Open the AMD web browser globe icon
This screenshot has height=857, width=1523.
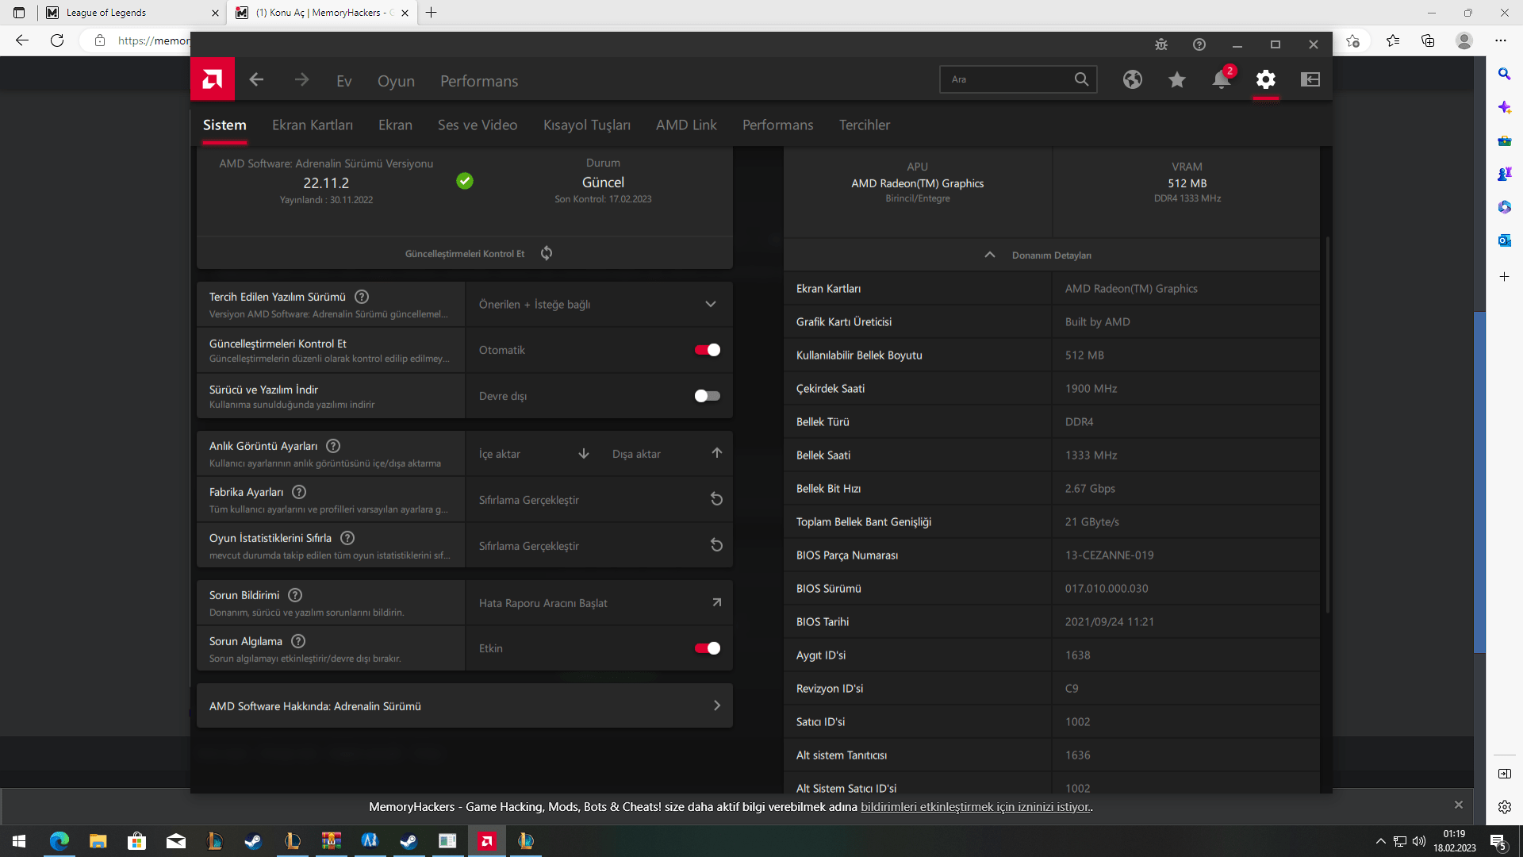[x=1132, y=79]
